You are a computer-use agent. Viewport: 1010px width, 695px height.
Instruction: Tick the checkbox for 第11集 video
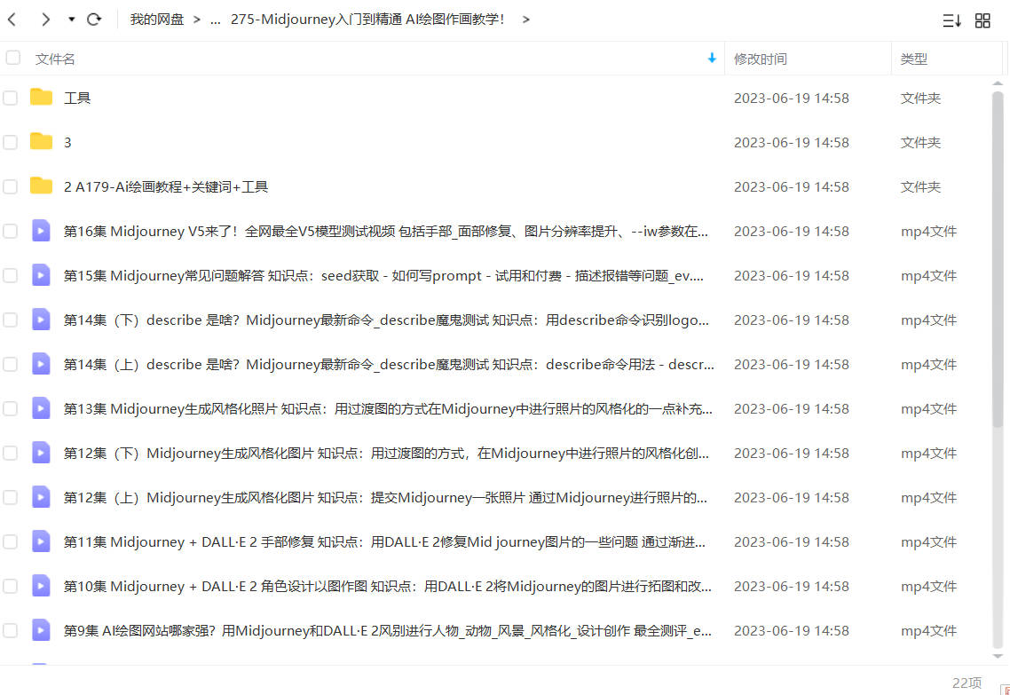(11, 542)
